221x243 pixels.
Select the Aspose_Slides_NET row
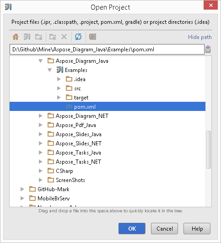pos(108,143)
